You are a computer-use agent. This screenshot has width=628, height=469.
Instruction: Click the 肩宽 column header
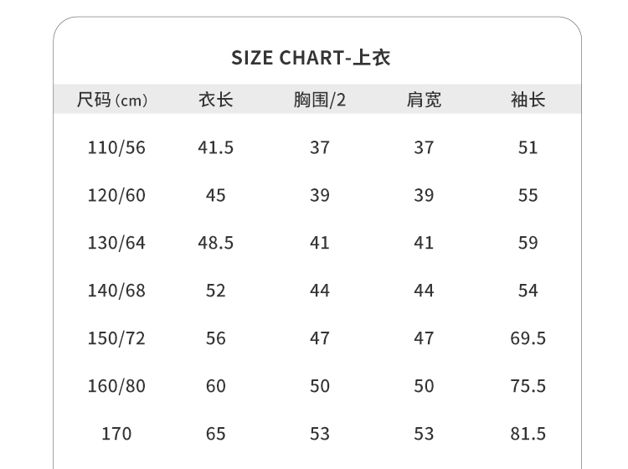pos(424,100)
